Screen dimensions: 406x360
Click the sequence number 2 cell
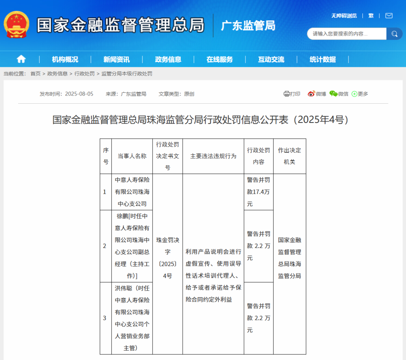pyautogui.click(x=106, y=246)
